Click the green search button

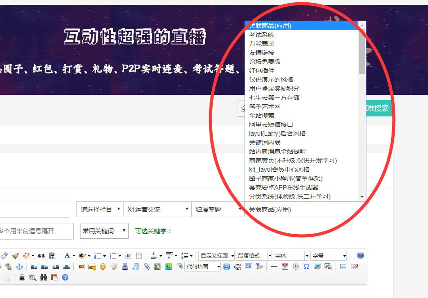coord(379,108)
